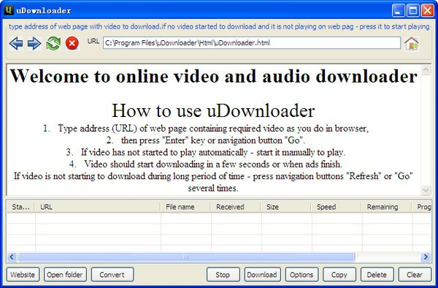Click the Copy button
This screenshot has height=288, width=438.
339,274
